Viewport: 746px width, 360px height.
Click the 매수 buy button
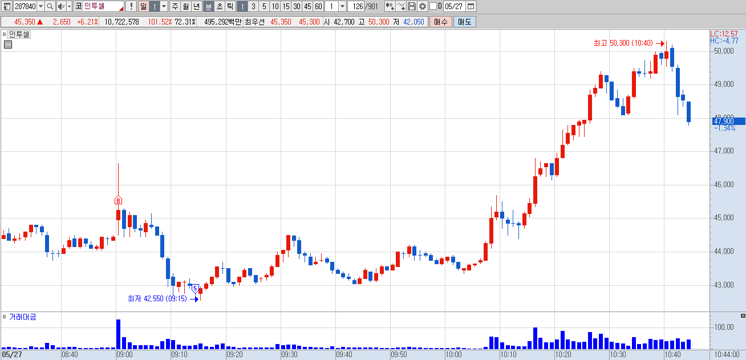441,22
